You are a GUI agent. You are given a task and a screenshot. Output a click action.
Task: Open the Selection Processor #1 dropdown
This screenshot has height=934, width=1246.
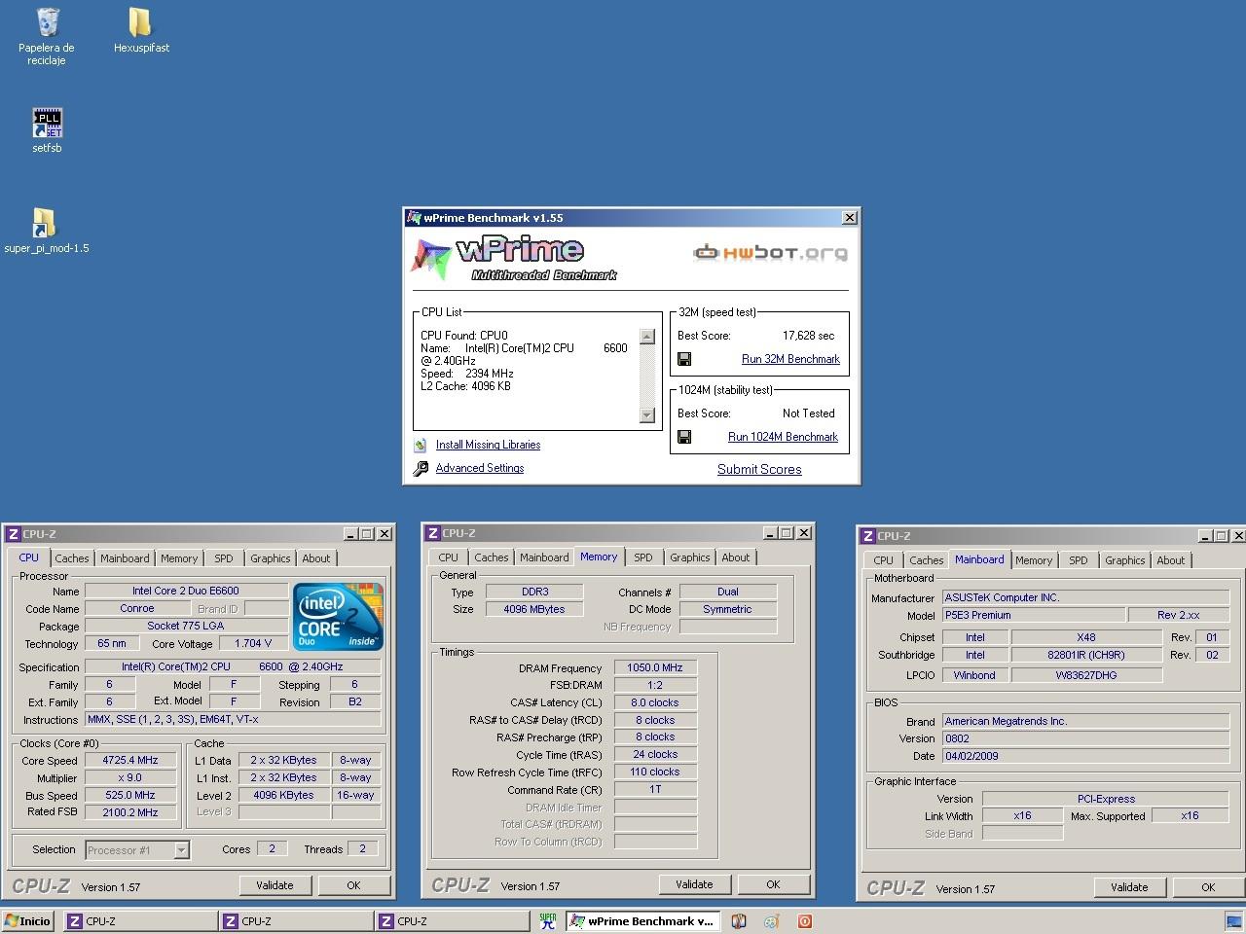[181, 850]
